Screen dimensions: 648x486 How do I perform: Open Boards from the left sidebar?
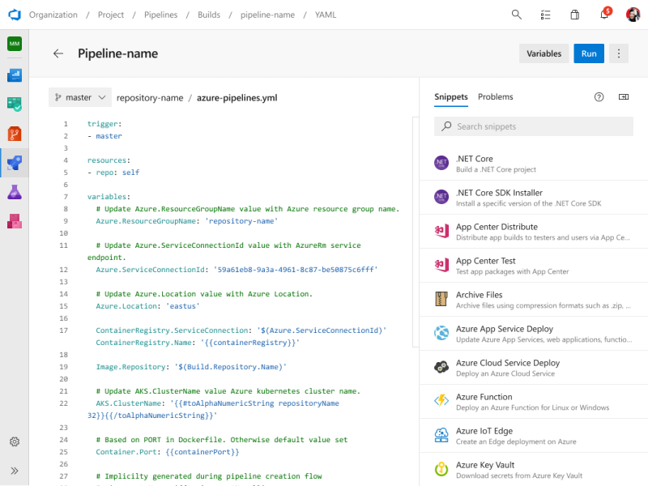point(15,104)
